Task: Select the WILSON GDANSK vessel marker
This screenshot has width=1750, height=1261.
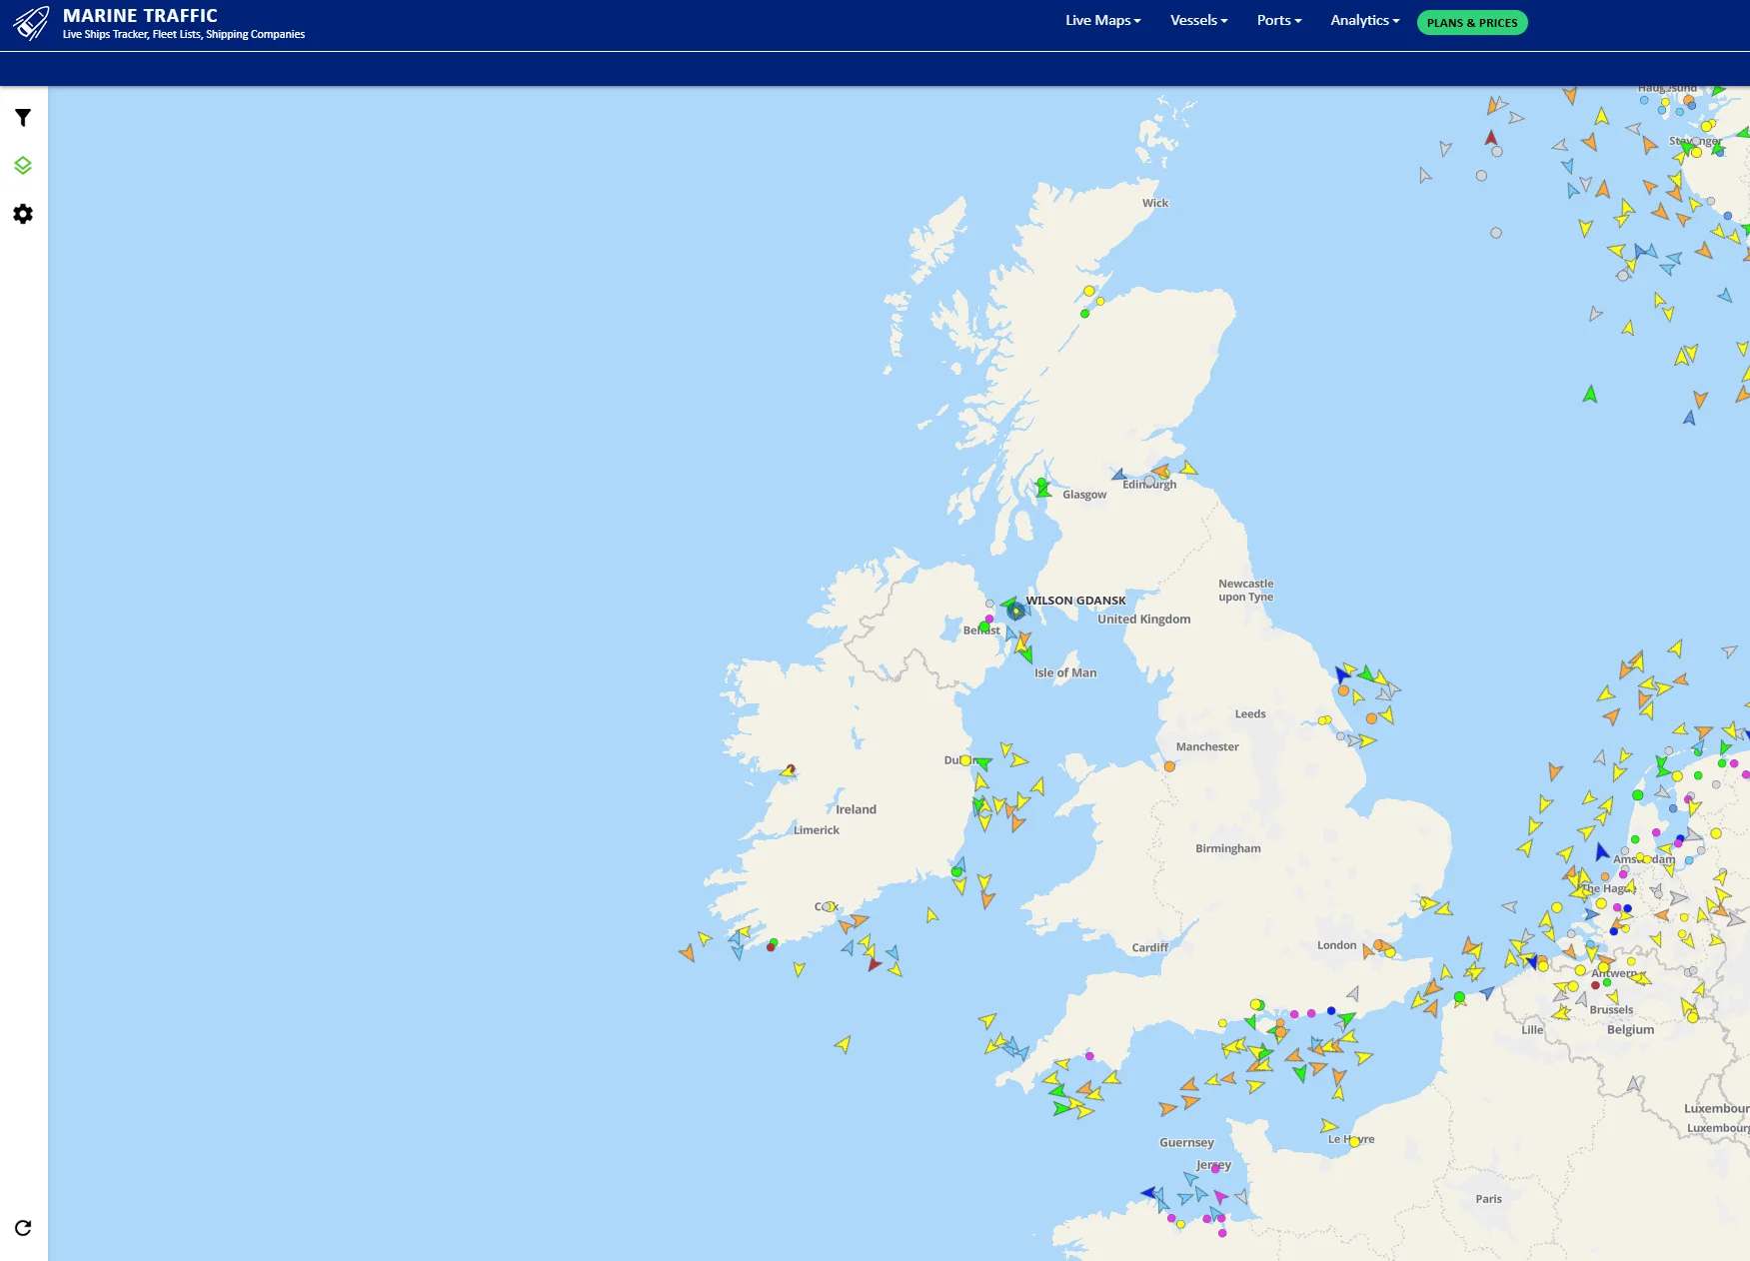Action: click(1015, 610)
